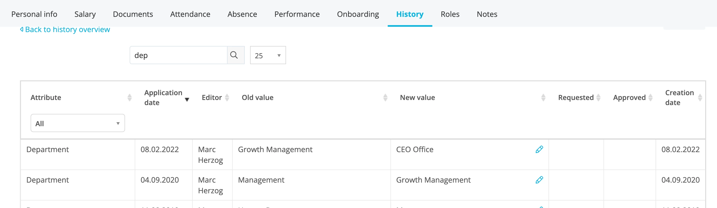Sort by Approved column arrows
Viewport: 717px width, 208px height.
[x=650, y=98]
